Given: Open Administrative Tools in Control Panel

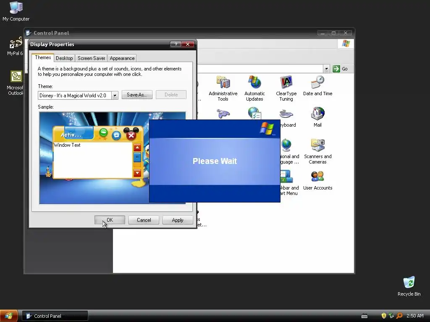Looking at the screenshot, I should 223,88.
